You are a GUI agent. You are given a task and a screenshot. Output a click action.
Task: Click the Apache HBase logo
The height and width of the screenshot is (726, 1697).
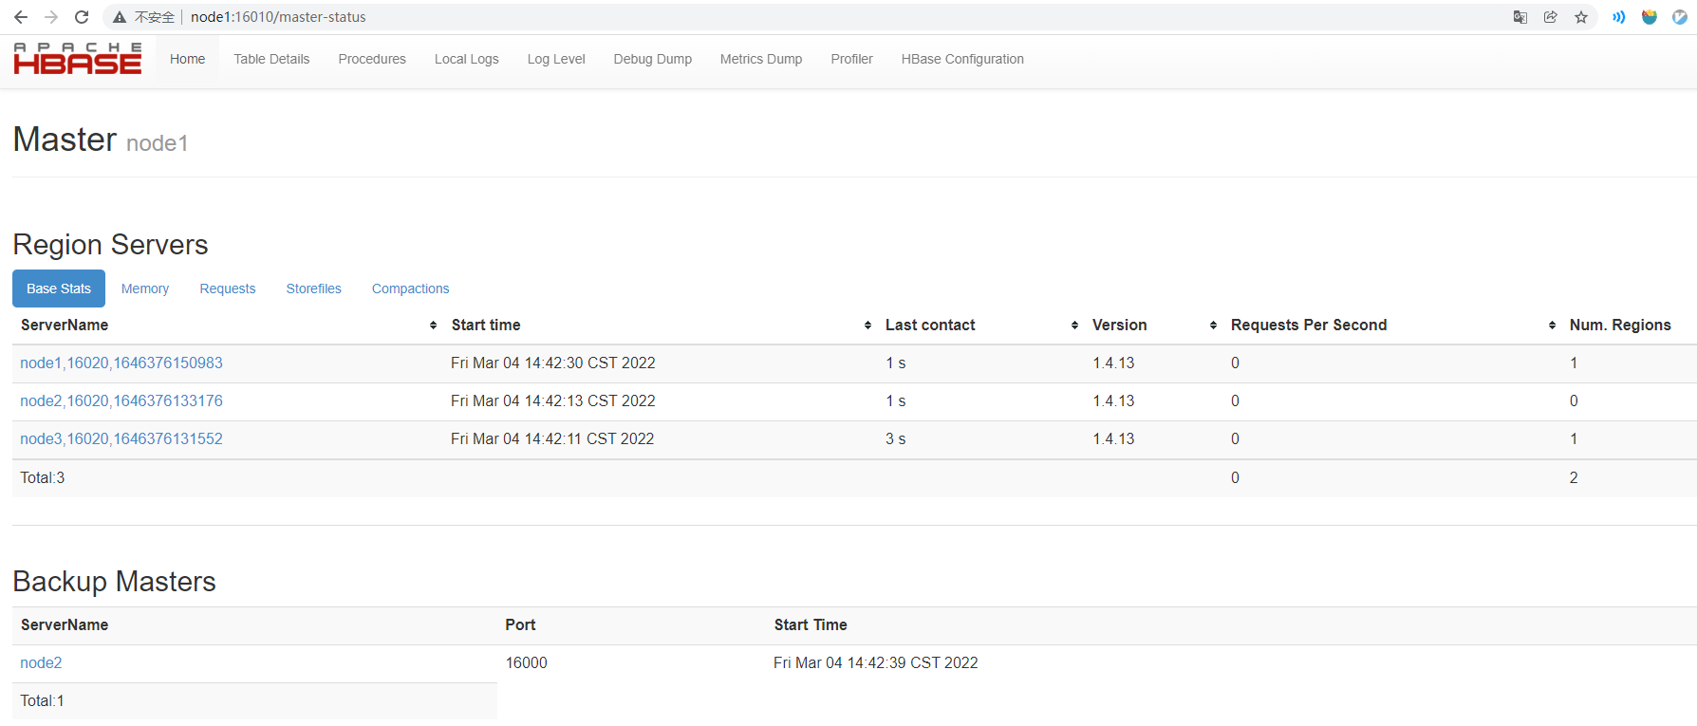pyautogui.click(x=78, y=59)
